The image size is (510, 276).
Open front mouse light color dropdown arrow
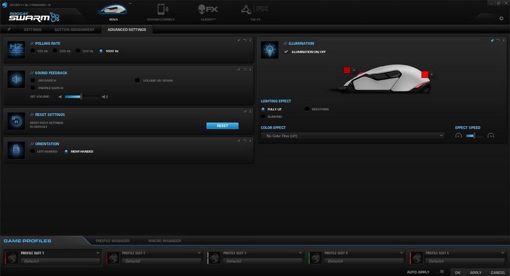click(354, 70)
